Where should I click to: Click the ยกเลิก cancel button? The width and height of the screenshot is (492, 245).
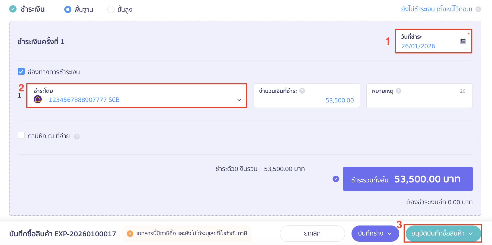[312, 233]
